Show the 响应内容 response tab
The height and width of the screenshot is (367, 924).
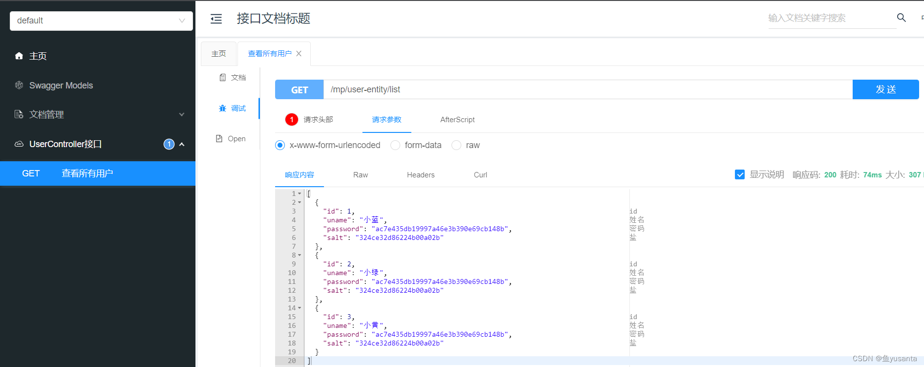click(x=300, y=174)
